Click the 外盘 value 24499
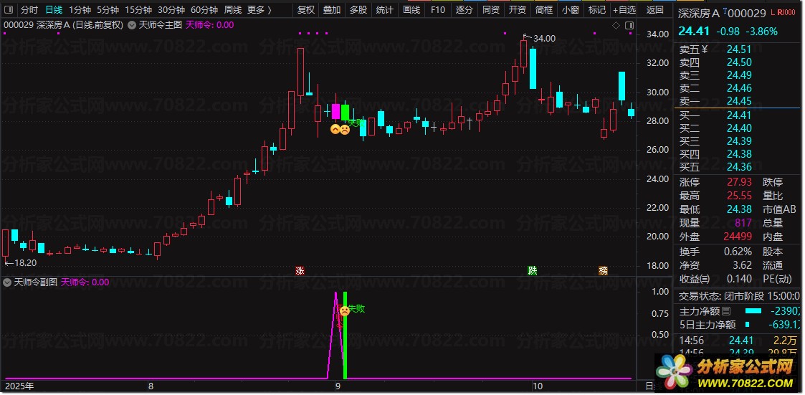 coord(737,237)
